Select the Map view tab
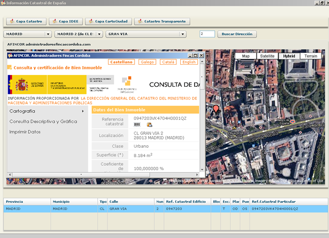The image size is (329, 238). (245, 56)
